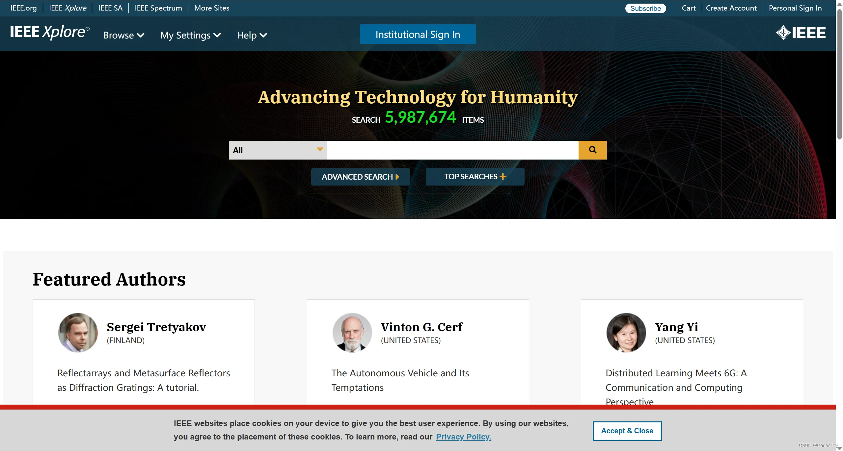Open the All search scope dropdown
Screen dimensions: 843x451
278,150
